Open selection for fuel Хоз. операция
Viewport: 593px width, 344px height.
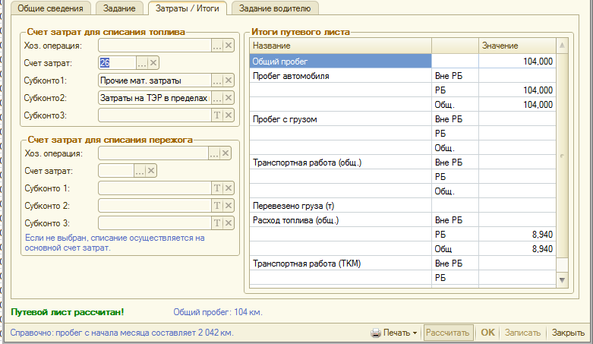216,46
